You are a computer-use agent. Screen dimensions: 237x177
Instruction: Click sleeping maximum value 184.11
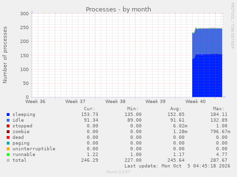pyautogui.click(x=219, y=115)
